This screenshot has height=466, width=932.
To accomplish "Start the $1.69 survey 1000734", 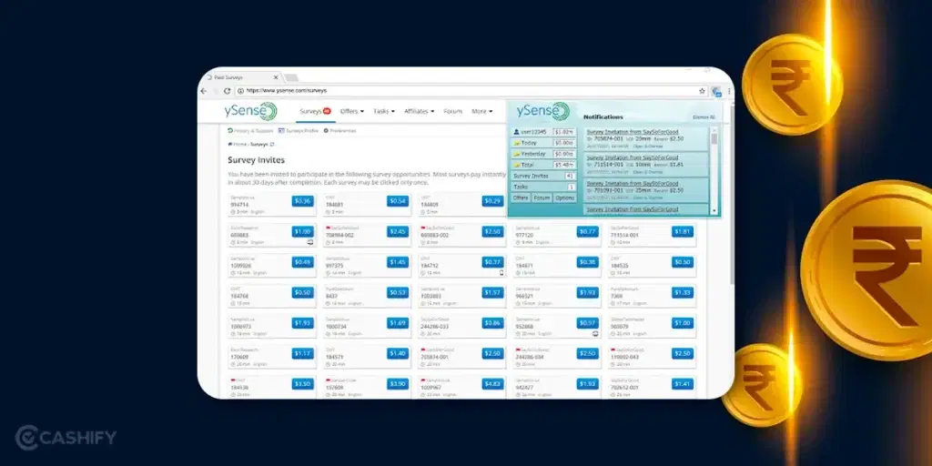I will [x=398, y=323].
